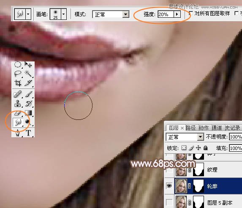Select the Pen tool
Viewport: 242px width, 208px height.
pyautogui.click(x=18, y=133)
